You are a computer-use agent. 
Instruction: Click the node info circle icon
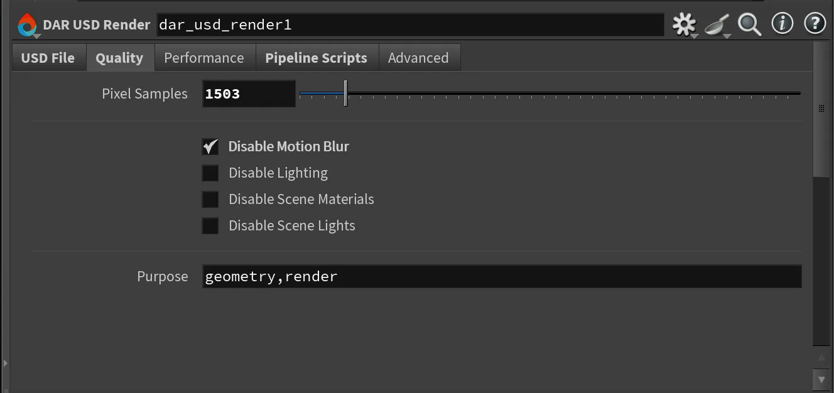point(782,24)
